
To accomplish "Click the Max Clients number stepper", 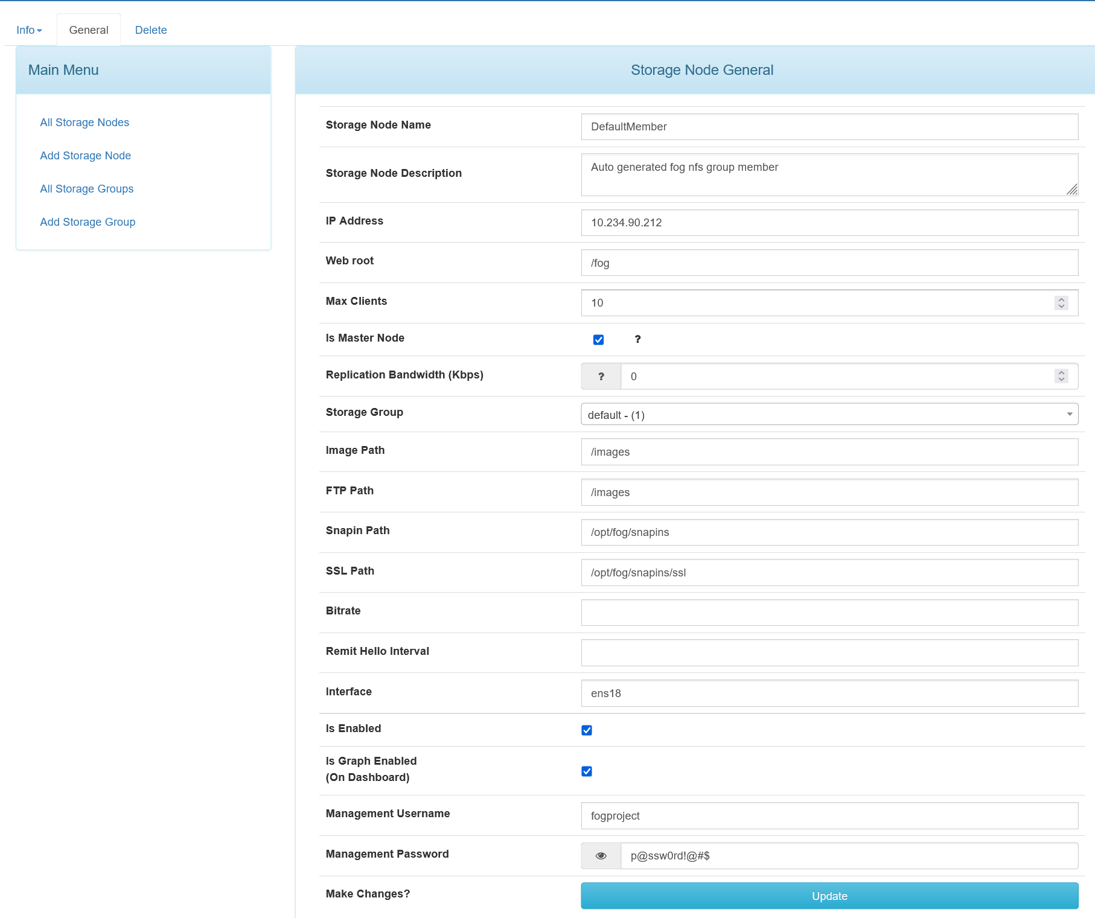I will pos(1062,303).
